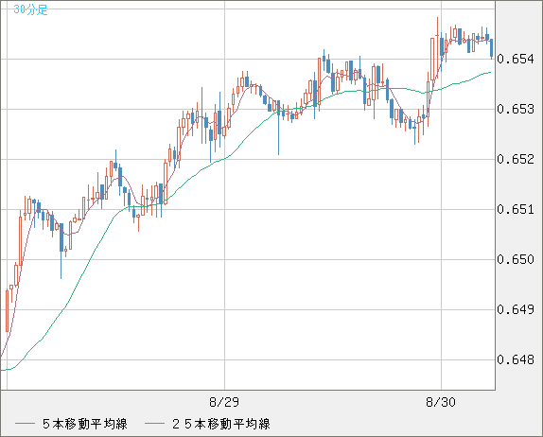Click the 5本移動平均線 legend text
The width and height of the screenshot is (543, 437).
pyautogui.click(x=85, y=424)
